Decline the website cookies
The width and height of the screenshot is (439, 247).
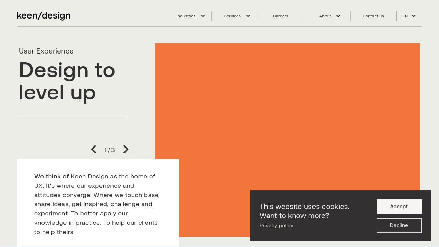(399, 225)
